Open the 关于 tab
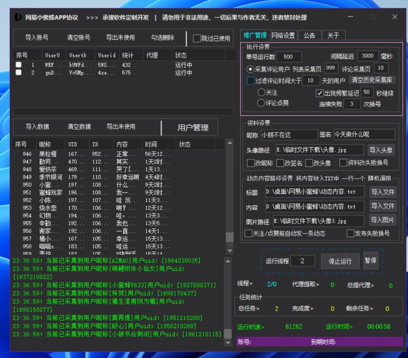This screenshot has height=358, width=408. 333,35
